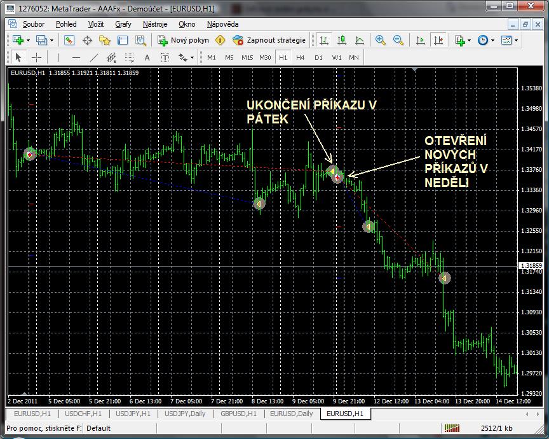The image size is (549, 439).
Task: Zoom out on the chart
Action: 398,40
